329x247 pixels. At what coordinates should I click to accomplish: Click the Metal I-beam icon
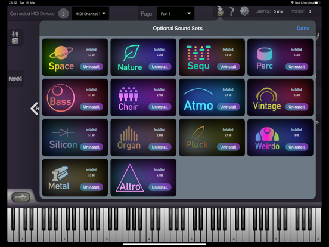coord(60,174)
